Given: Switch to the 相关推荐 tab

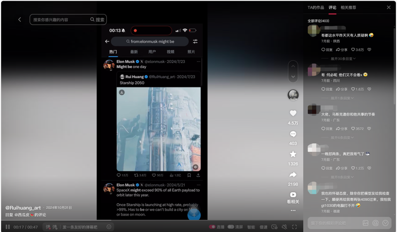Looking at the screenshot, I should tap(348, 7).
